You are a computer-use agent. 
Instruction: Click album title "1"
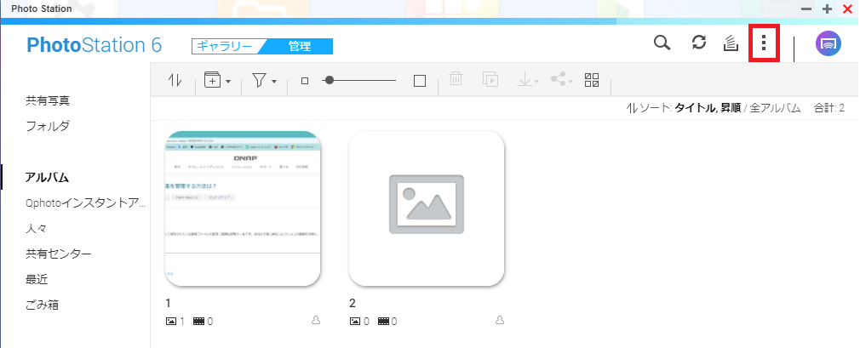169,304
